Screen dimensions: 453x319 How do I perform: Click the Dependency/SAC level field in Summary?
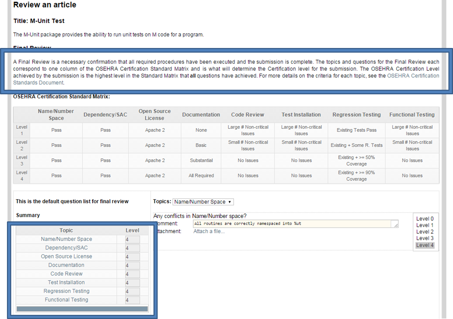coord(132,248)
